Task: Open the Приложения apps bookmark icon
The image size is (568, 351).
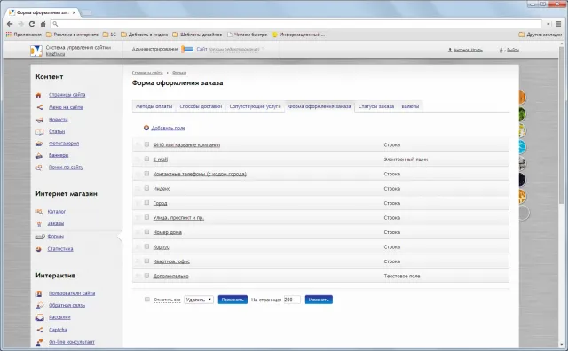Action: (x=9, y=35)
